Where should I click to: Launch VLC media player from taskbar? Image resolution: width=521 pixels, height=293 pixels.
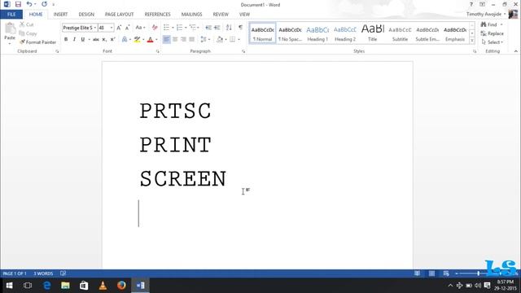103,286
